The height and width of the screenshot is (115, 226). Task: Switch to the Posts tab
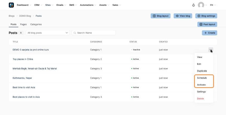14,24
